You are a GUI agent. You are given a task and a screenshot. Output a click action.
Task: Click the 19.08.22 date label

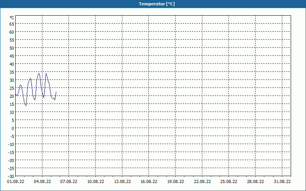point(176,182)
